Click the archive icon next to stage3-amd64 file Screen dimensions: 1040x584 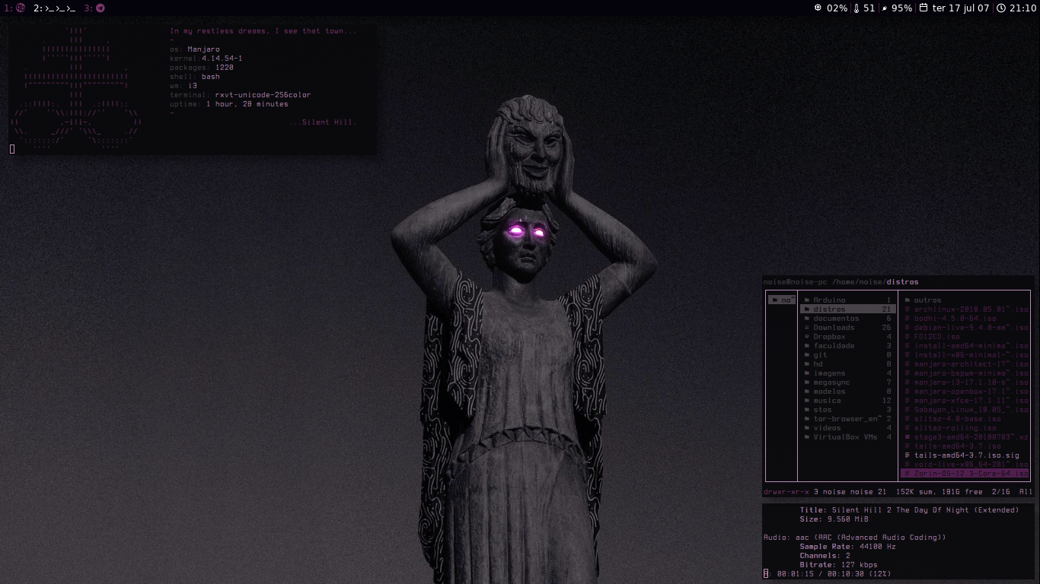pyautogui.click(x=908, y=437)
